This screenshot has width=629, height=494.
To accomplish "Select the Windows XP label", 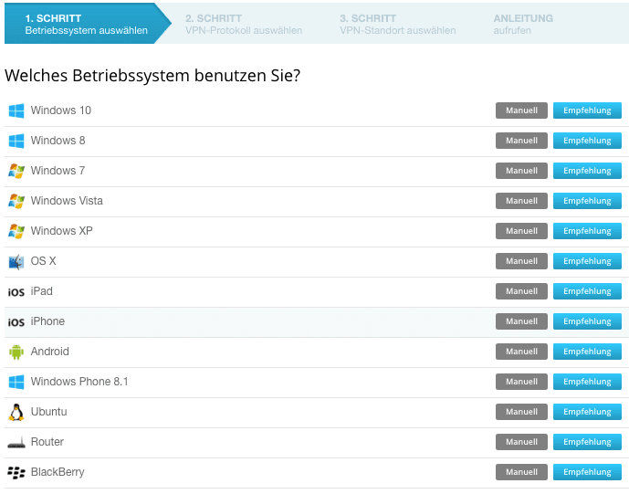I will (x=62, y=231).
